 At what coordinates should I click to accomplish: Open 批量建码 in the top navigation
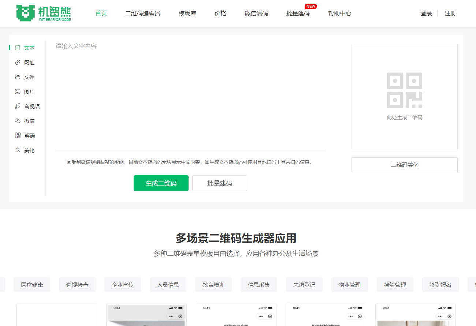298,14
